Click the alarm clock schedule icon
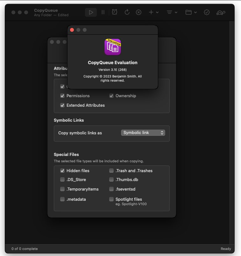The width and height of the screenshot is (241, 256). pyautogui.click(x=115, y=12)
